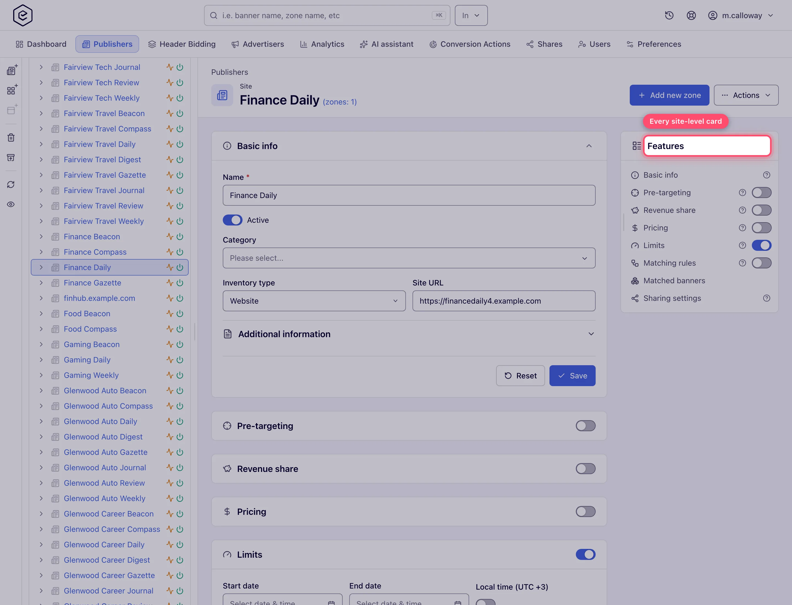Open the help lifebuoy icon
This screenshot has width=792, height=605.
tap(691, 15)
